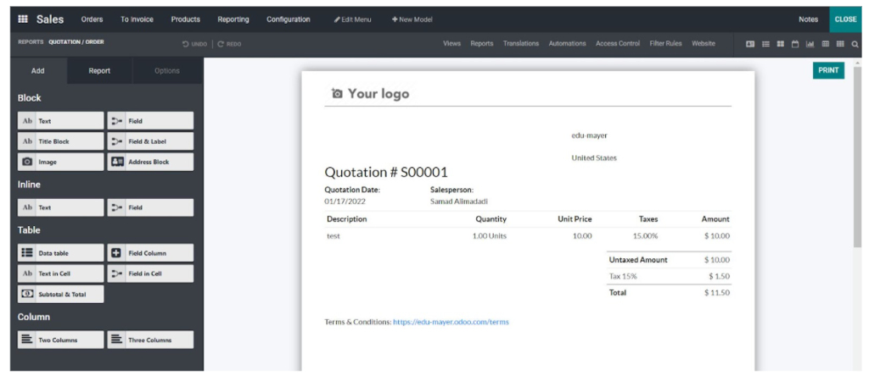Image resolution: width=869 pixels, height=381 pixels.
Task: Click the report preview vertical scrollbar
Action: (x=857, y=157)
